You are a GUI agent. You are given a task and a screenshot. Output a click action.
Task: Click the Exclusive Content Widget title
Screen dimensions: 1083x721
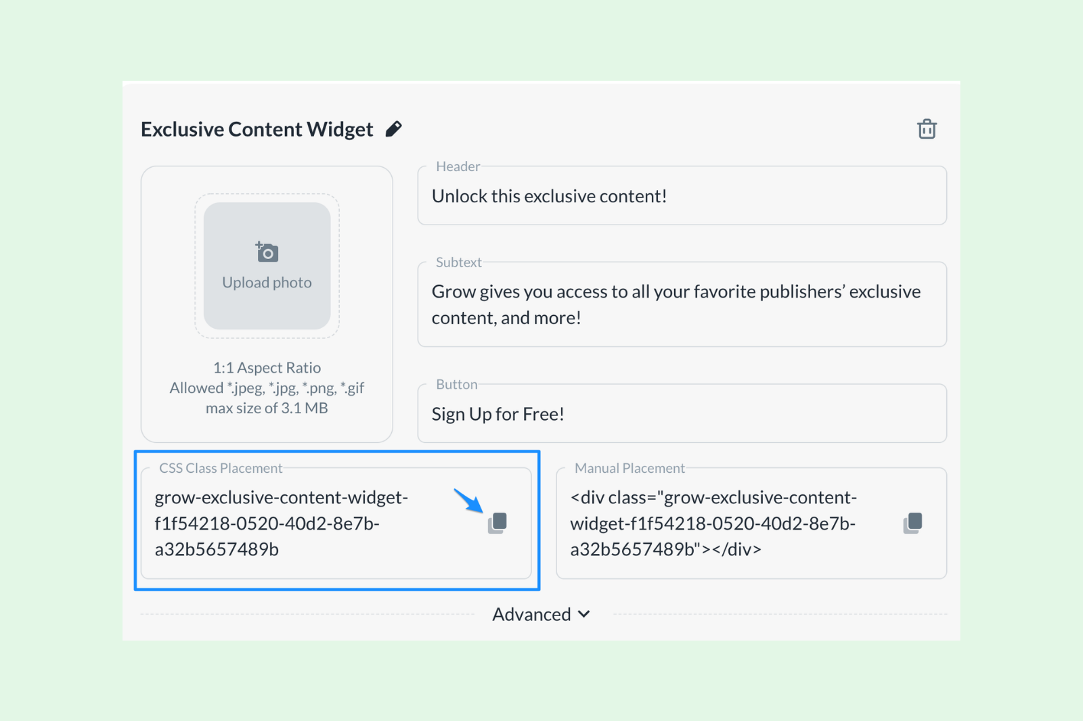coord(257,129)
